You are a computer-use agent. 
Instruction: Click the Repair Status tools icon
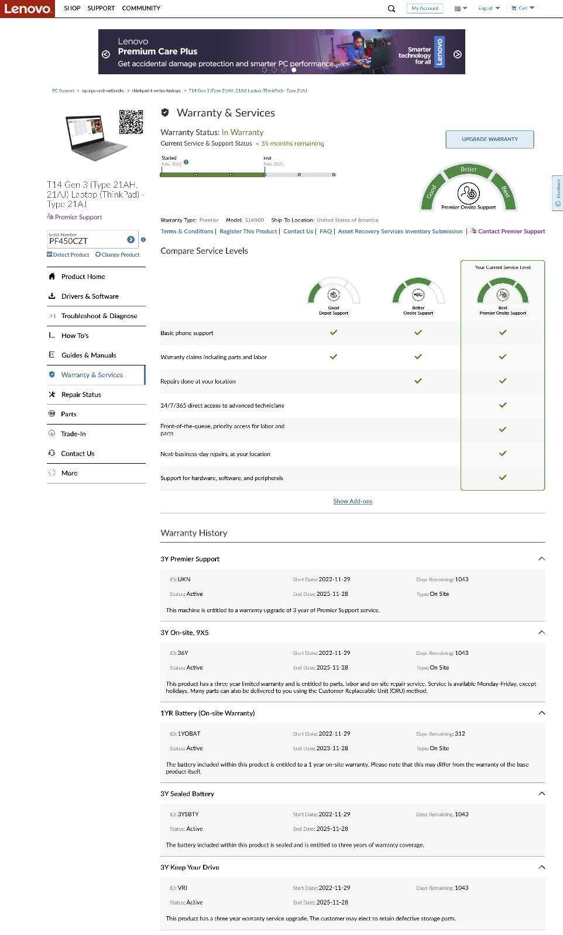[52, 395]
